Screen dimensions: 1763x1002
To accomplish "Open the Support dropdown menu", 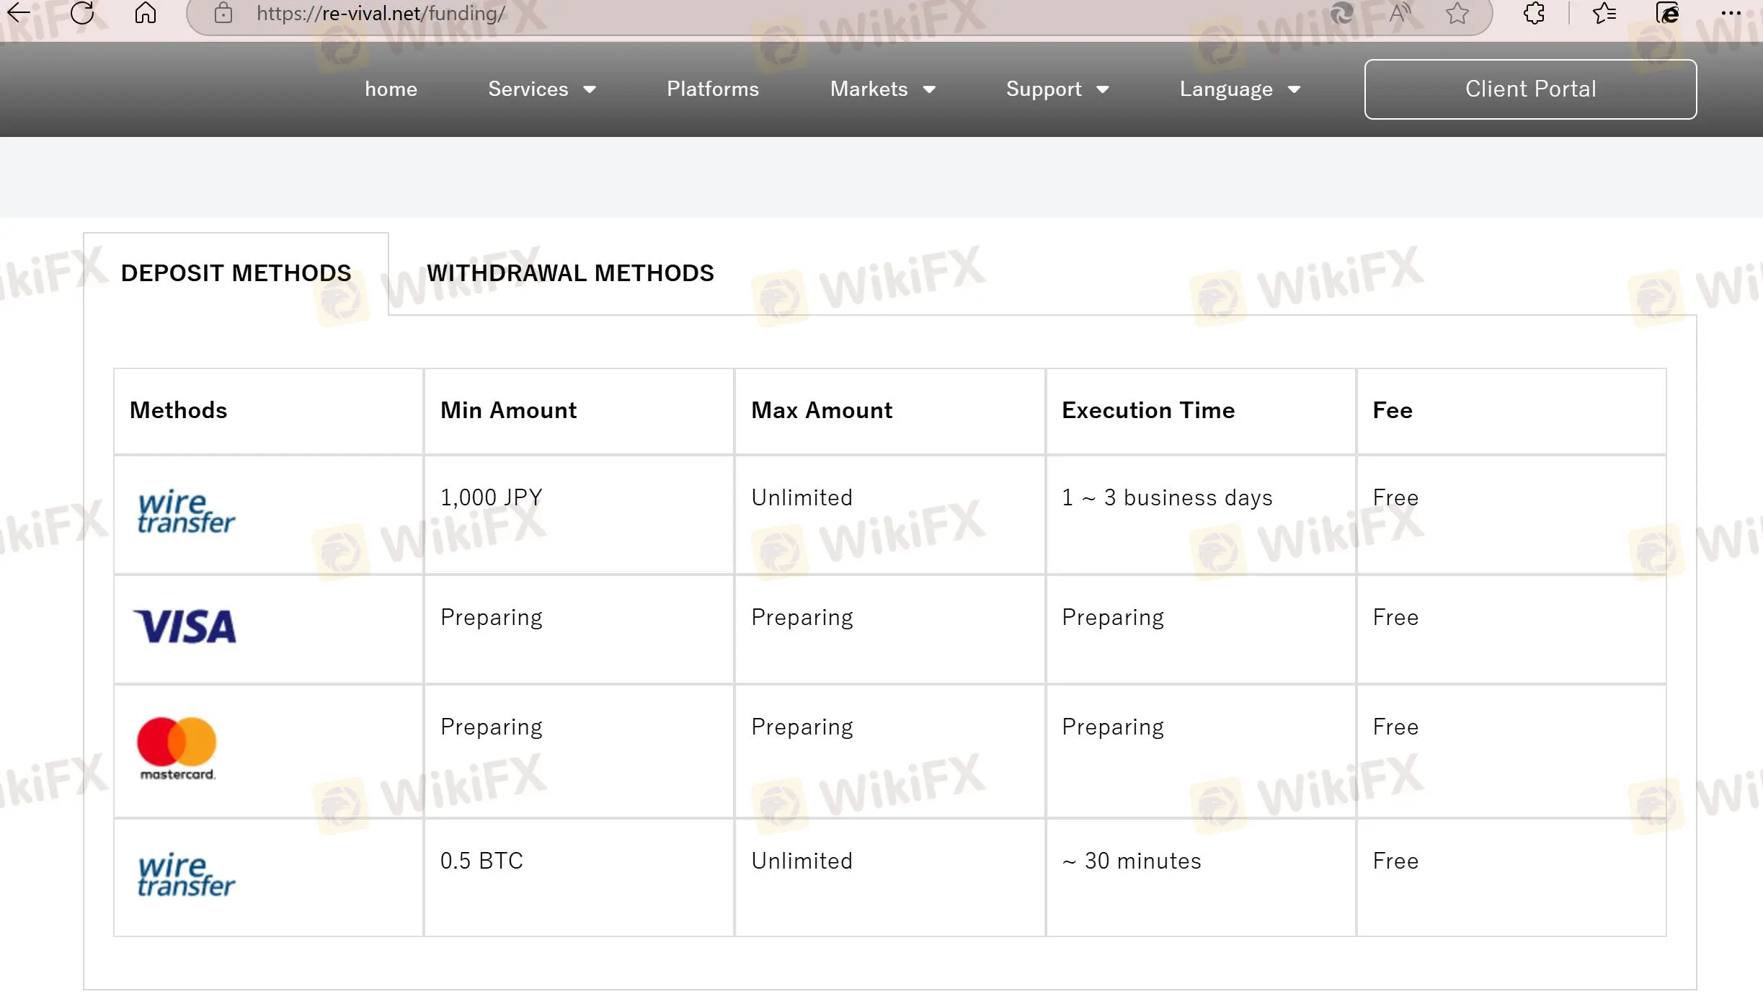I will coord(1057,89).
